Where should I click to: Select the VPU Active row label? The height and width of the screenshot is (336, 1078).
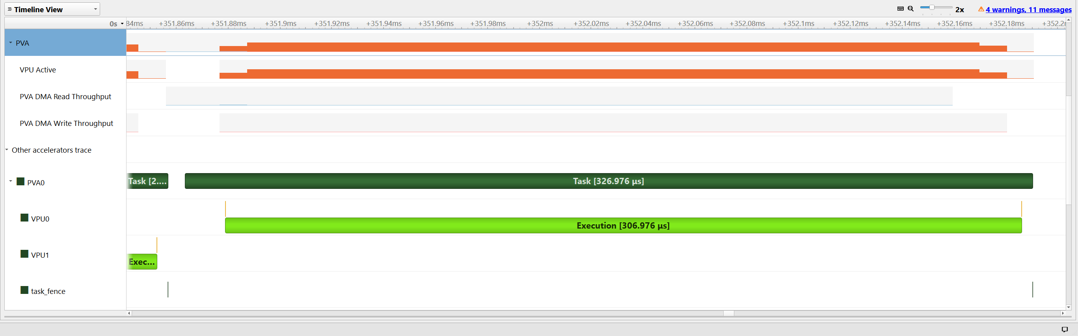click(38, 70)
